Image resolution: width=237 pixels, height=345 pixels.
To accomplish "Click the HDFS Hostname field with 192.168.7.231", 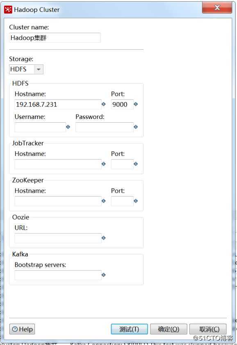I will click(58, 104).
